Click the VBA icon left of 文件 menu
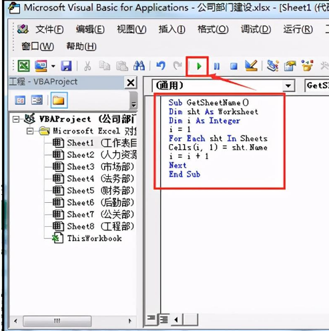The height and width of the screenshot is (331, 329). [23, 29]
